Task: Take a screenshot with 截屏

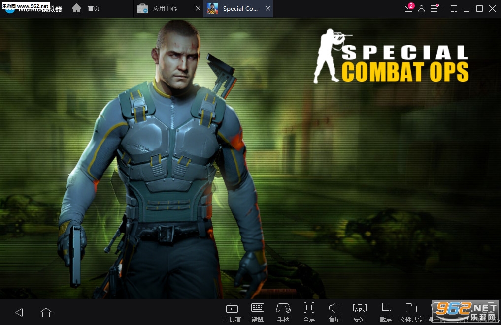Action: tap(385, 313)
